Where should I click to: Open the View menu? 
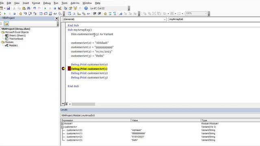tap(17, 3)
